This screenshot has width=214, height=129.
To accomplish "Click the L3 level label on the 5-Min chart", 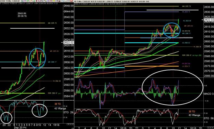I will pos(186,66).
